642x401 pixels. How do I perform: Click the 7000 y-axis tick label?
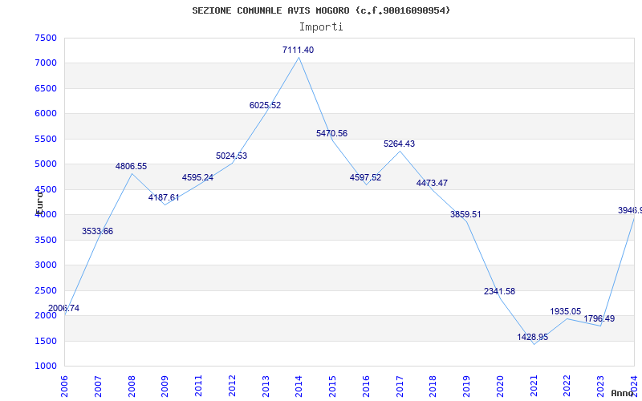[x=46, y=63]
